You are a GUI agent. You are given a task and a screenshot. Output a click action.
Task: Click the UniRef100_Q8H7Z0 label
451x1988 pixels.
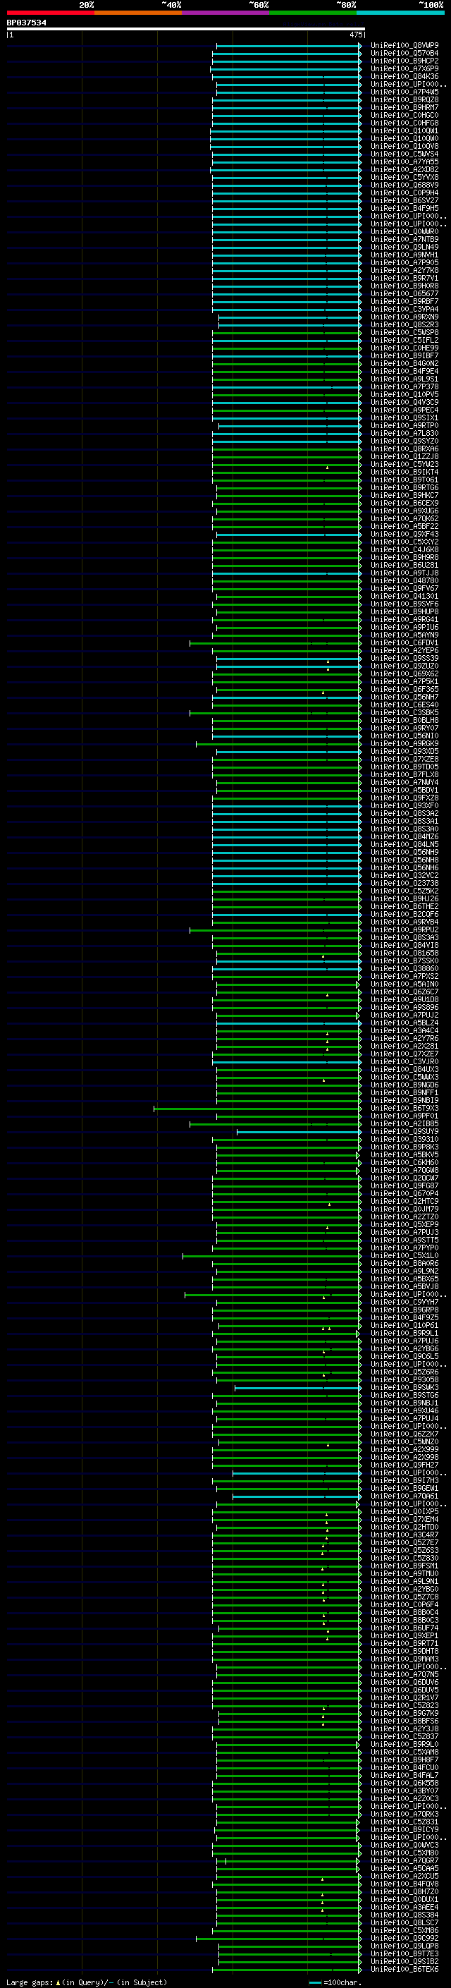404,1891
